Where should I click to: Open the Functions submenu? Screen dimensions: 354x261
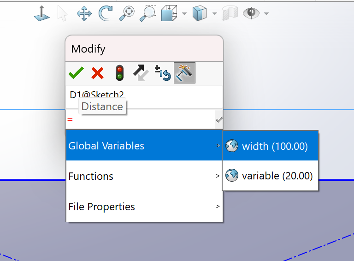point(144,176)
